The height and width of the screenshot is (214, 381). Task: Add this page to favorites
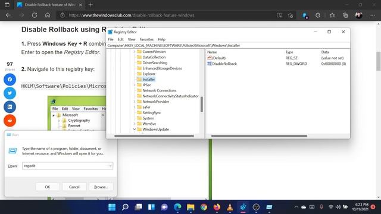pyautogui.click(x=291, y=15)
